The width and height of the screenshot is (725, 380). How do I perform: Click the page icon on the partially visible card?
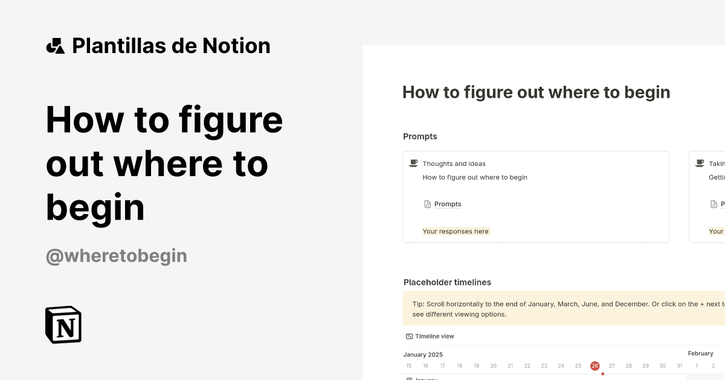tap(713, 204)
